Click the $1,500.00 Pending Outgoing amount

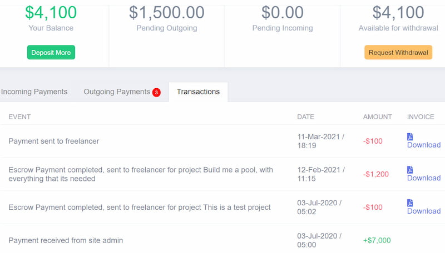click(166, 12)
